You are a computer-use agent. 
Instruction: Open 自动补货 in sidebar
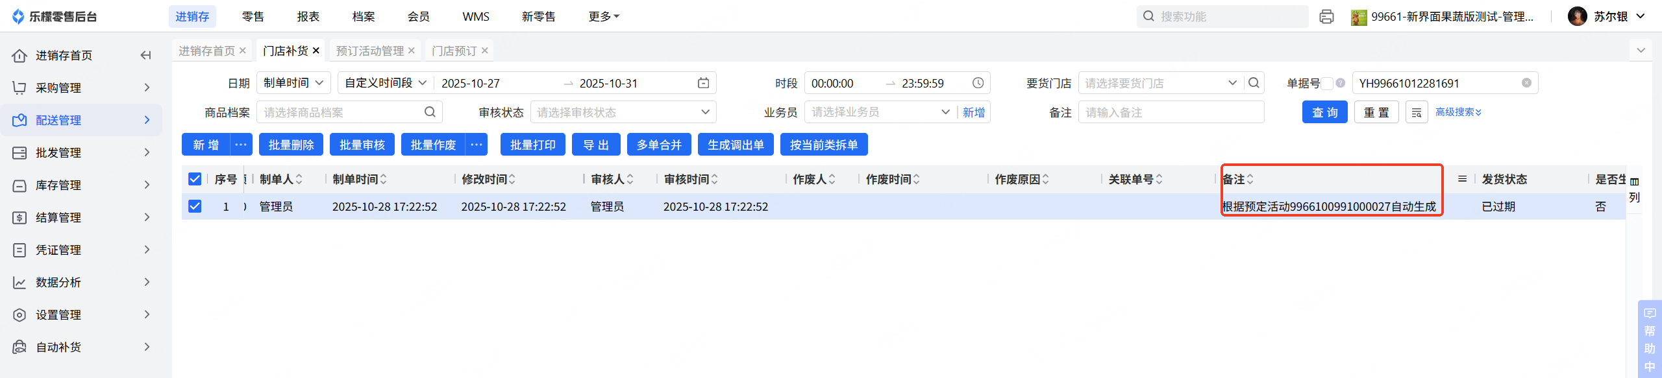click(x=81, y=347)
